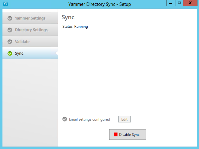Click the checkmark icon beside Directory Settings
Screen dimensions: 199x149
10,30
